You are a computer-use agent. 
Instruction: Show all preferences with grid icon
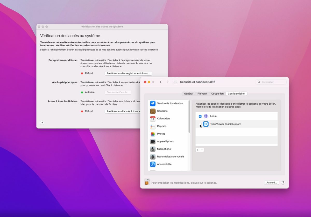175,82
